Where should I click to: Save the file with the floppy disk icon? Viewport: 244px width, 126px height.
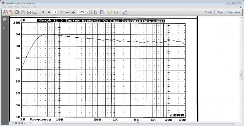23,12
